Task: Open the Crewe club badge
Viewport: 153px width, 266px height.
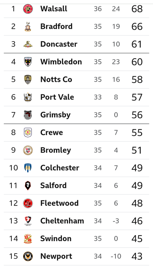Action: tap(28, 133)
